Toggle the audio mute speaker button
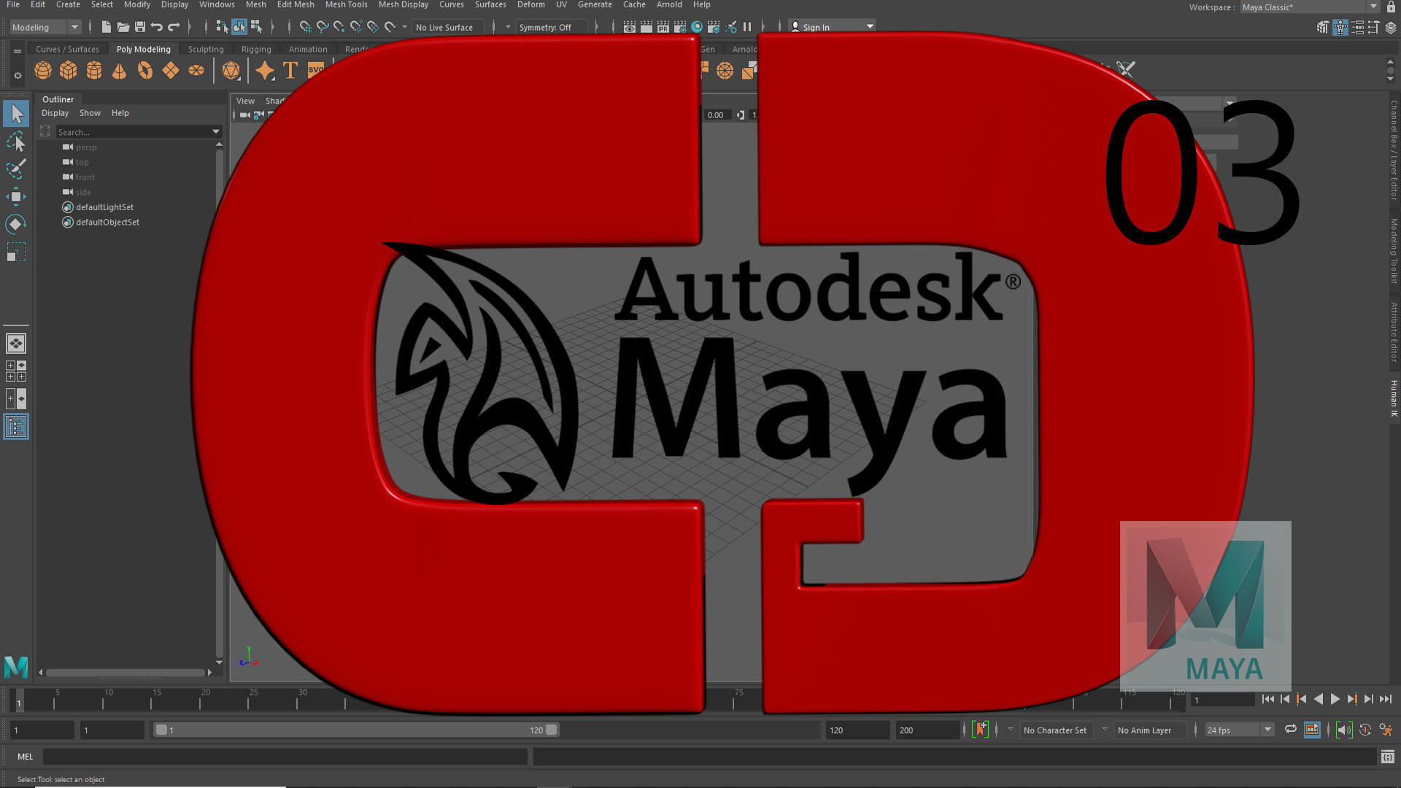Image resolution: width=1401 pixels, height=788 pixels. tap(1343, 730)
